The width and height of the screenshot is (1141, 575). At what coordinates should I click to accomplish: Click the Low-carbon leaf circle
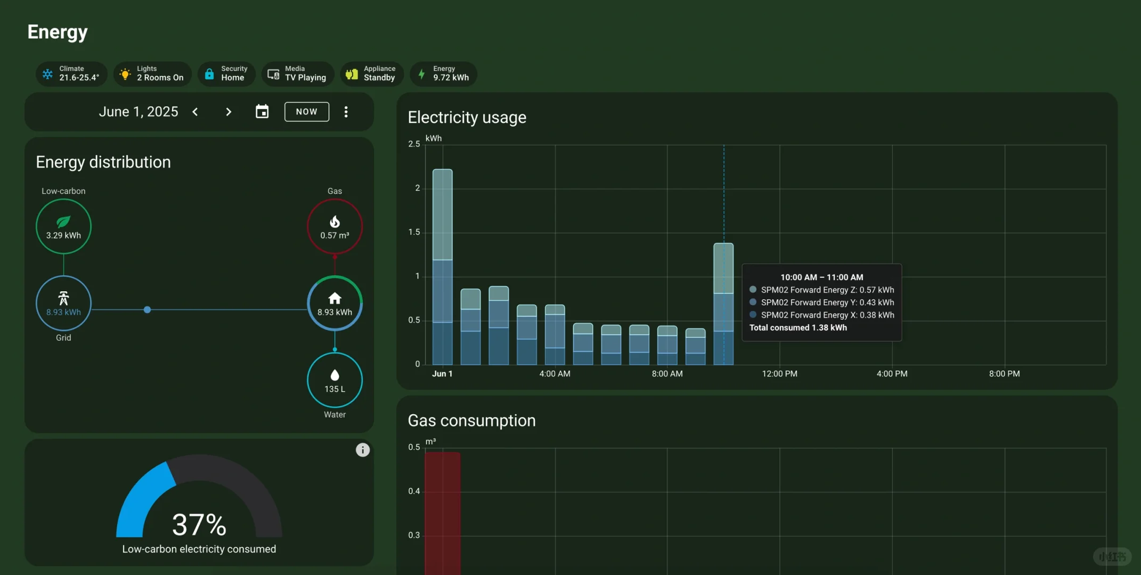(x=63, y=226)
